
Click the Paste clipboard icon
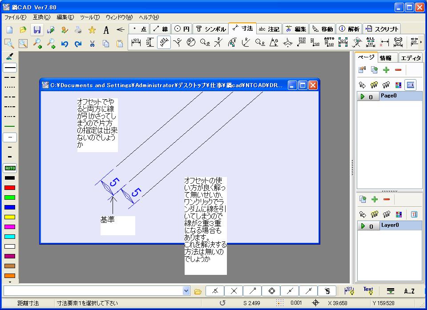120,44
